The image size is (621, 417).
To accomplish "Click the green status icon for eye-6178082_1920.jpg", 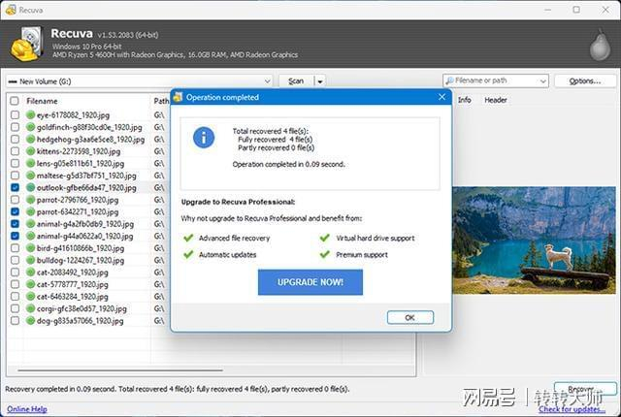I will click(x=30, y=115).
